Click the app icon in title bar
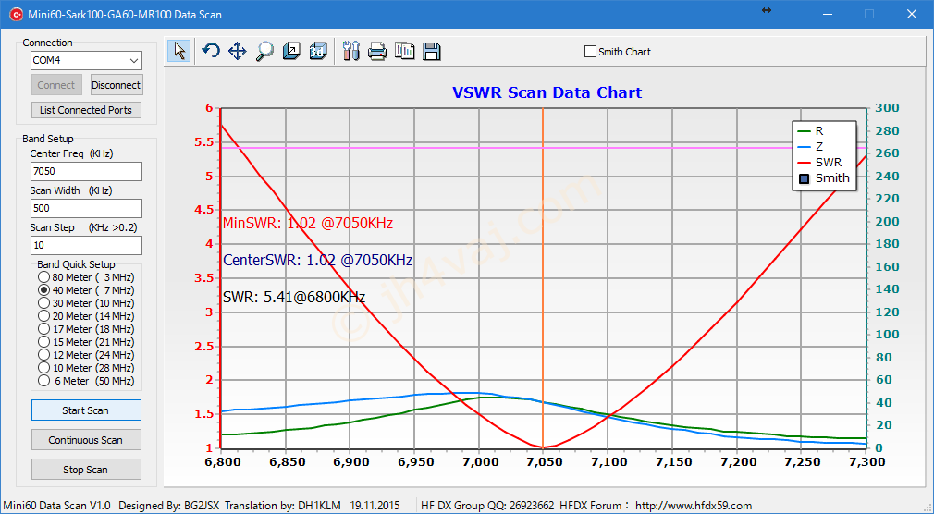 pyautogui.click(x=16, y=14)
